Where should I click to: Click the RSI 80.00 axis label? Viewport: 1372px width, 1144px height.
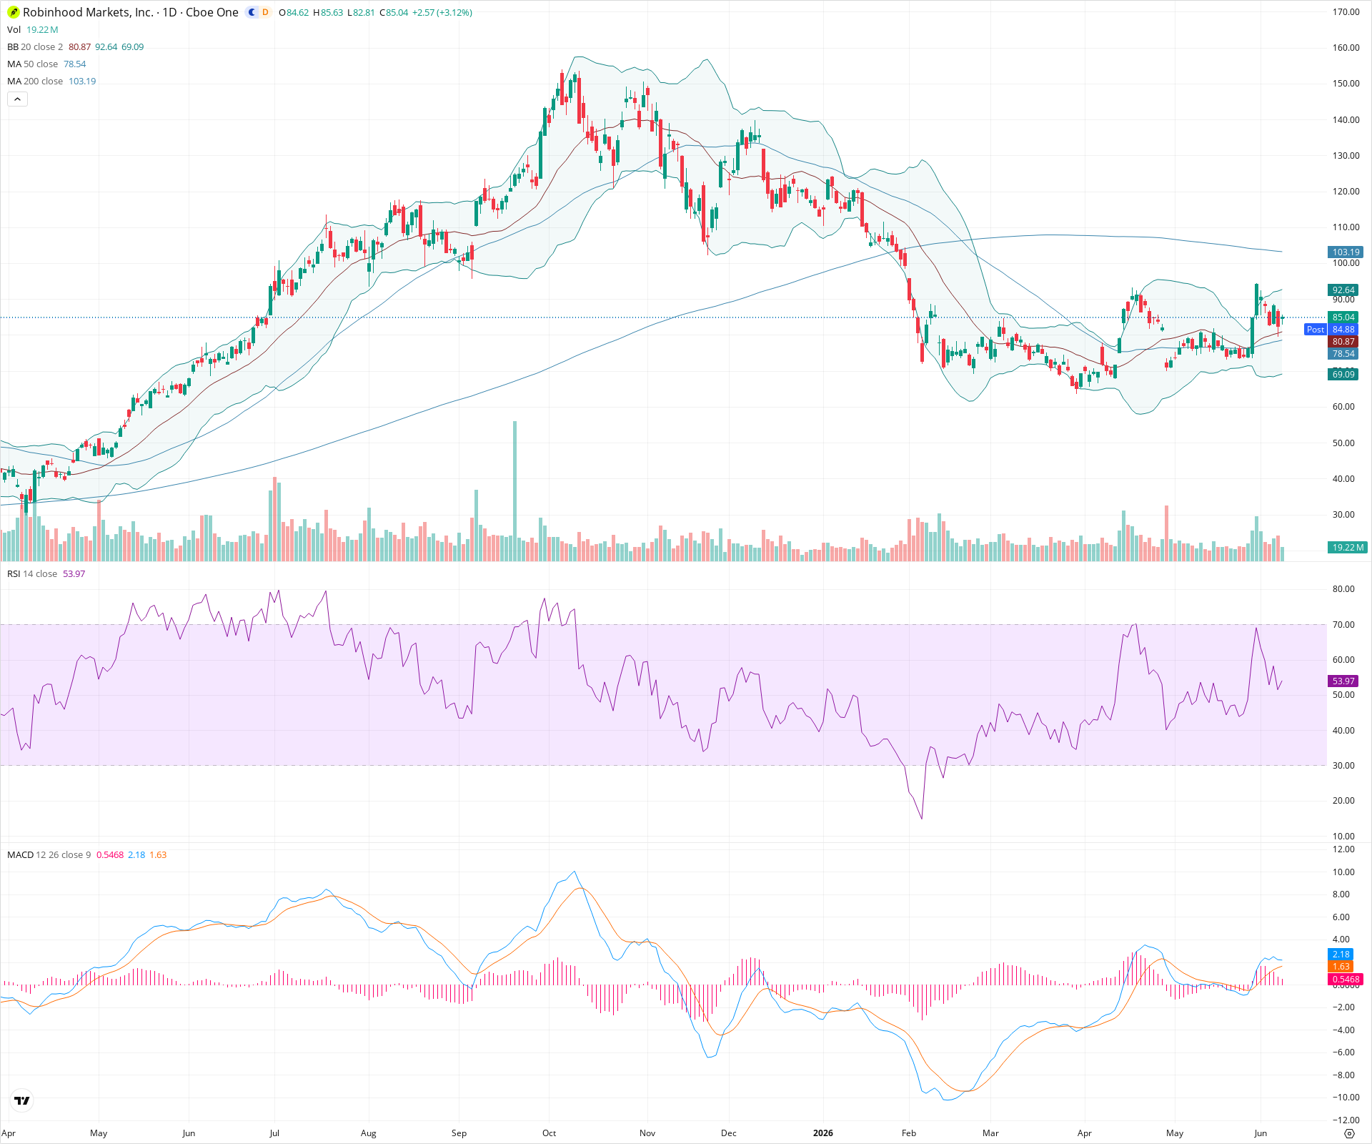[1343, 588]
